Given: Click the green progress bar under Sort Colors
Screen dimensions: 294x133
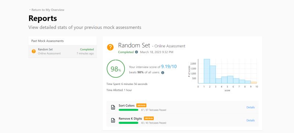Looking at the screenshot, I should 128,110.
